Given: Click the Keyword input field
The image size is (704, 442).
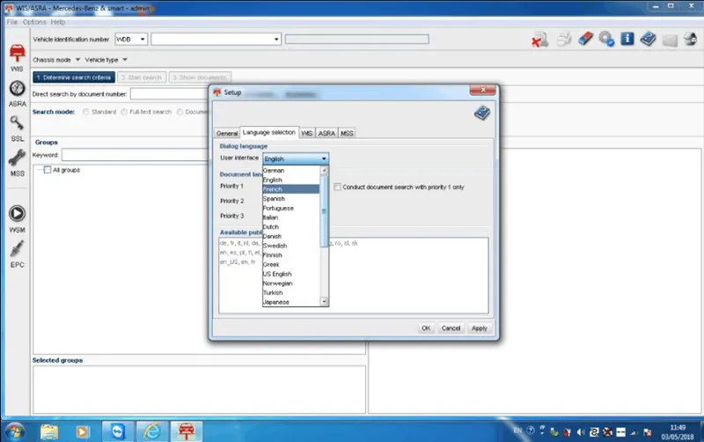Looking at the screenshot, I should (x=134, y=155).
